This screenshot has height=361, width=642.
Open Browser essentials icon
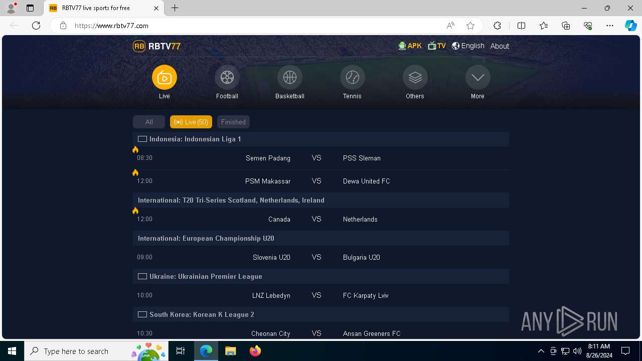click(x=588, y=26)
